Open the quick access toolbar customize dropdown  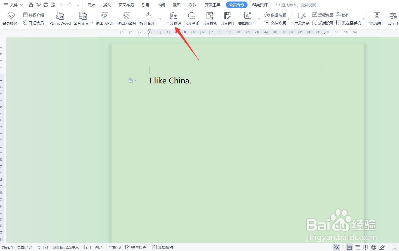[78, 5]
